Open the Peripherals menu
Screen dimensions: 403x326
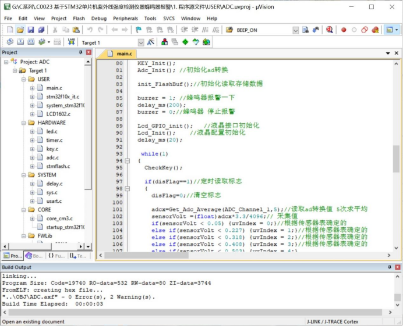(125, 19)
